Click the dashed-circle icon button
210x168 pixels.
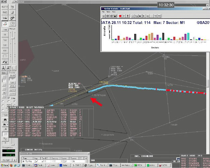[12, 24]
